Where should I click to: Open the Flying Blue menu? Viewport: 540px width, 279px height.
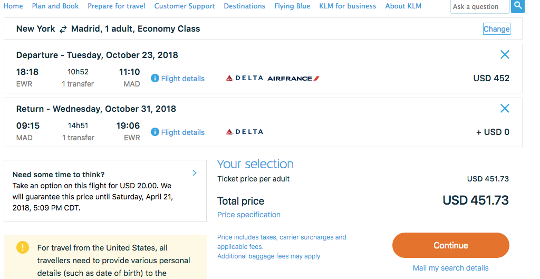[x=292, y=6]
